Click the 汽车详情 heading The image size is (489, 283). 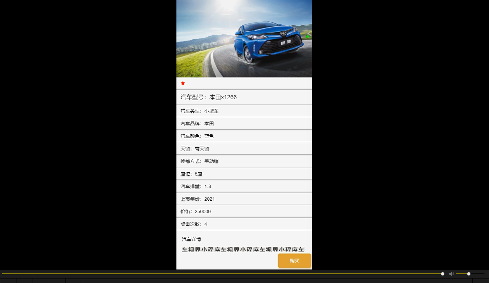(191, 239)
